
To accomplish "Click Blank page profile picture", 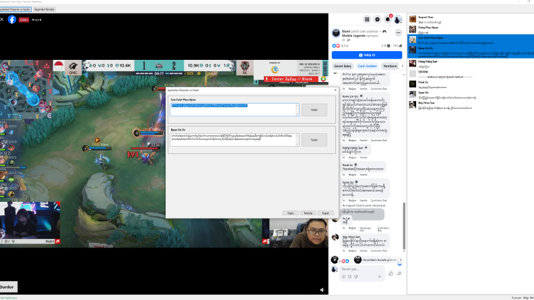I will (336, 33).
